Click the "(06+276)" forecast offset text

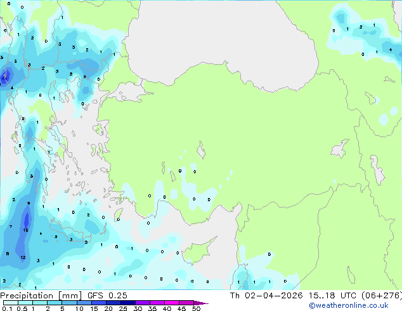point(382,296)
